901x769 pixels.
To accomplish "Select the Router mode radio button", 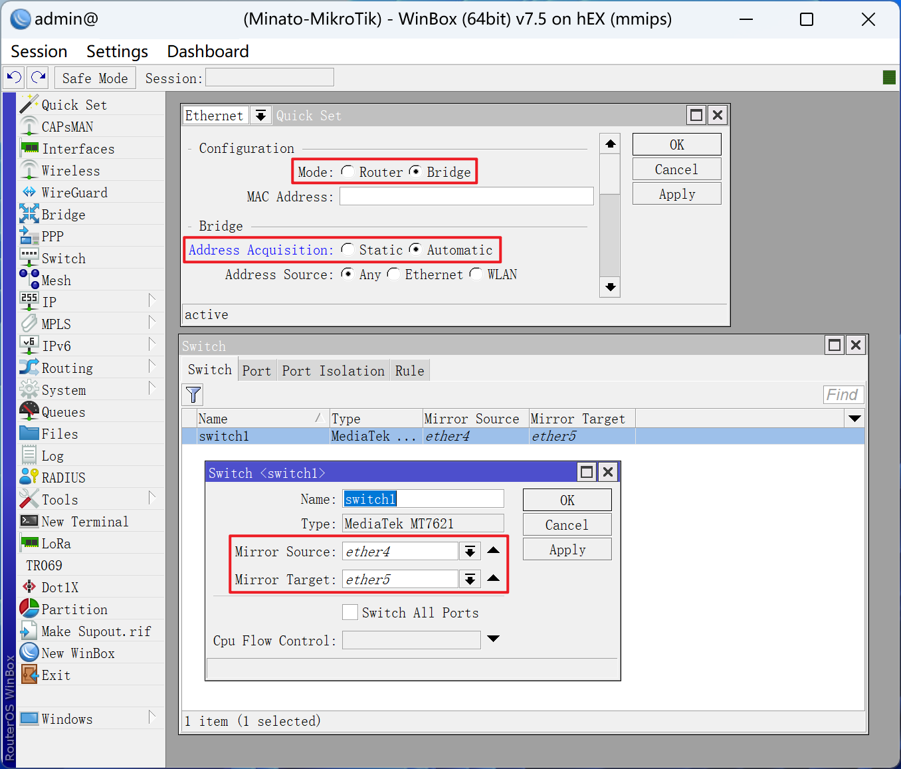I will click(x=348, y=171).
